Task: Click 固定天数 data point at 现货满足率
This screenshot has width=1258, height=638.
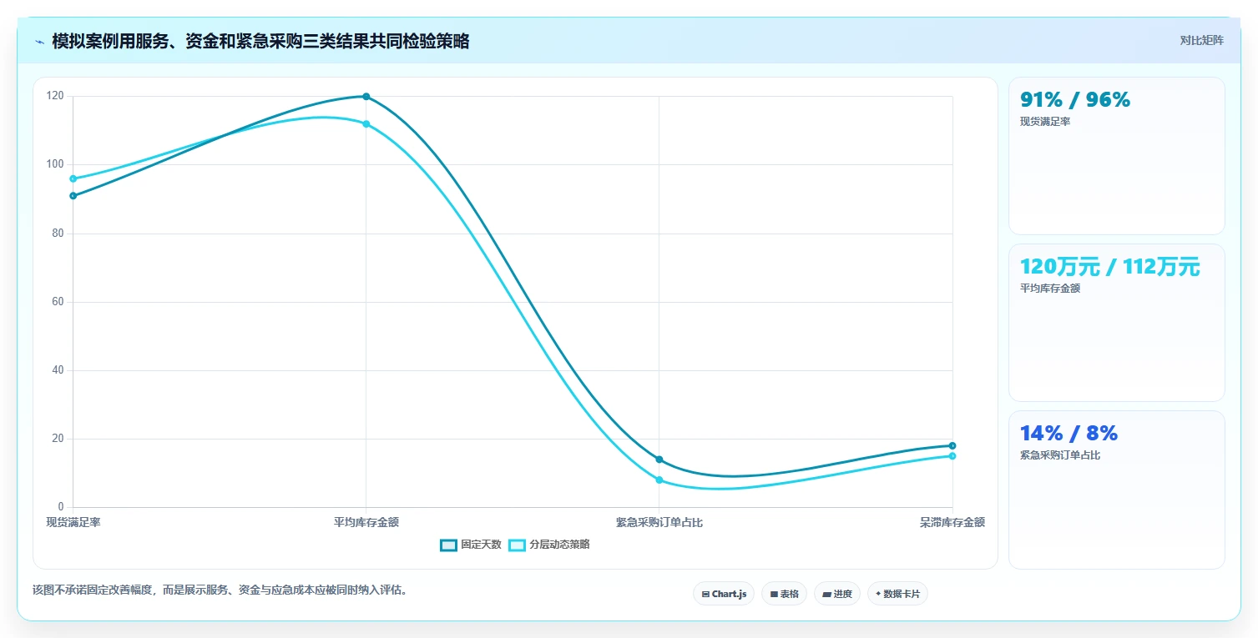Action: pos(73,196)
